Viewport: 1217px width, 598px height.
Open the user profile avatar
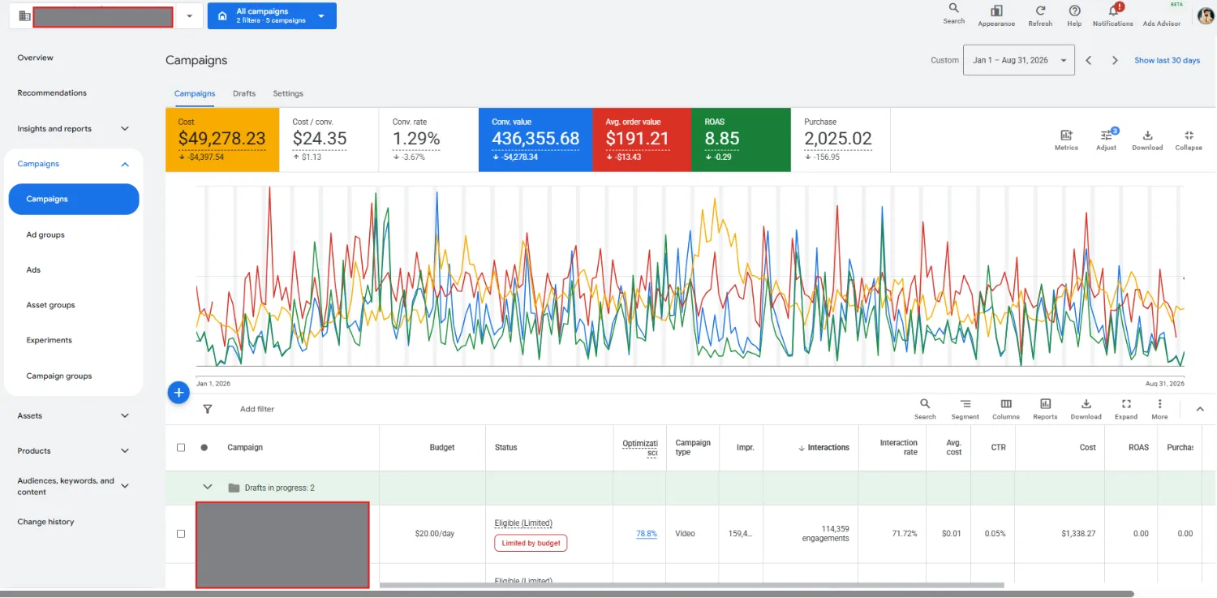pyautogui.click(x=1206, y=15)
